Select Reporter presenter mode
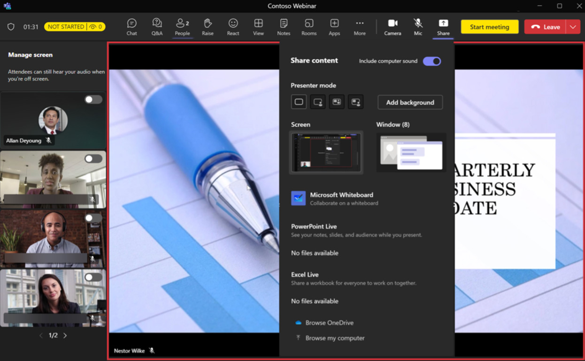585x361 pixels. point(355,102)
